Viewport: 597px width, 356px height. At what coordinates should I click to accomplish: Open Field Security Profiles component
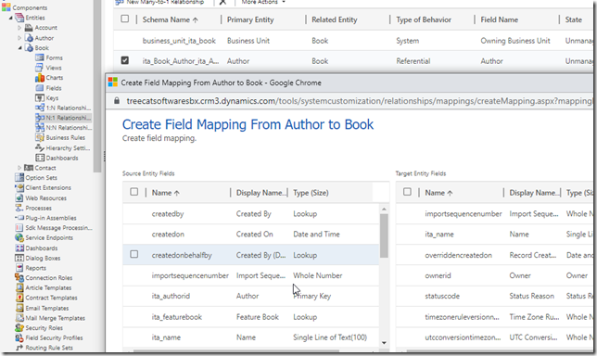tap(49, 337)
